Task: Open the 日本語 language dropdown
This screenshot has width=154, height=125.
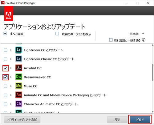Action: coord(137,34)
